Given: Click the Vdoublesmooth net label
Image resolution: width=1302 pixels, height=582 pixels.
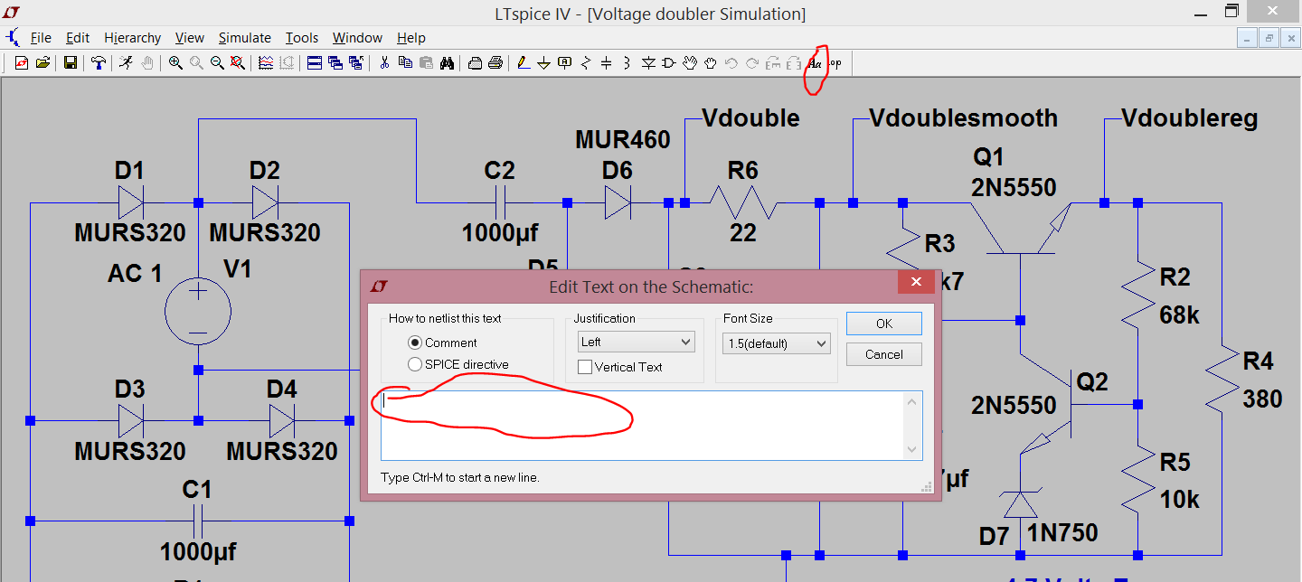Looking at the screenshot, I should 963,118.
